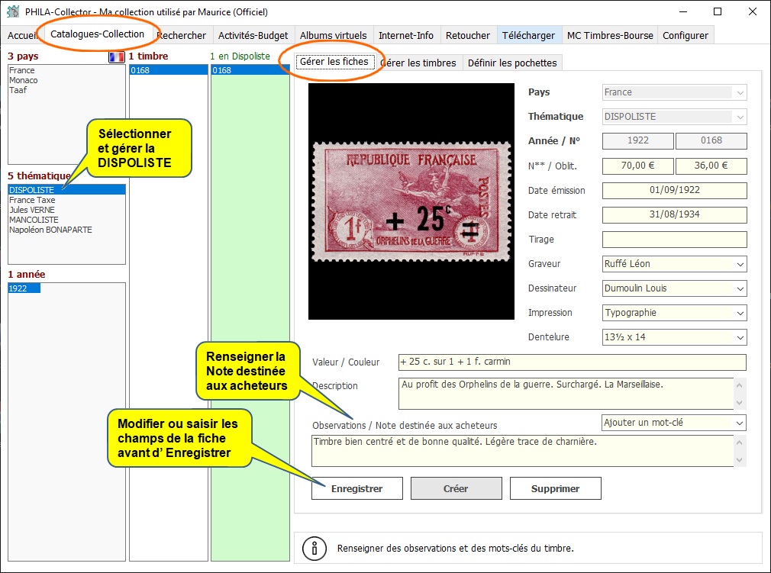This screenshot has height=573, width=771.
Task: Expand the Dentelure dropdown
Action: 740,337
